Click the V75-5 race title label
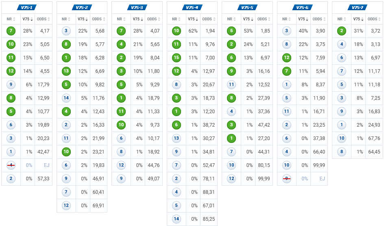386x226 pixels. click(x=247, y=7)
